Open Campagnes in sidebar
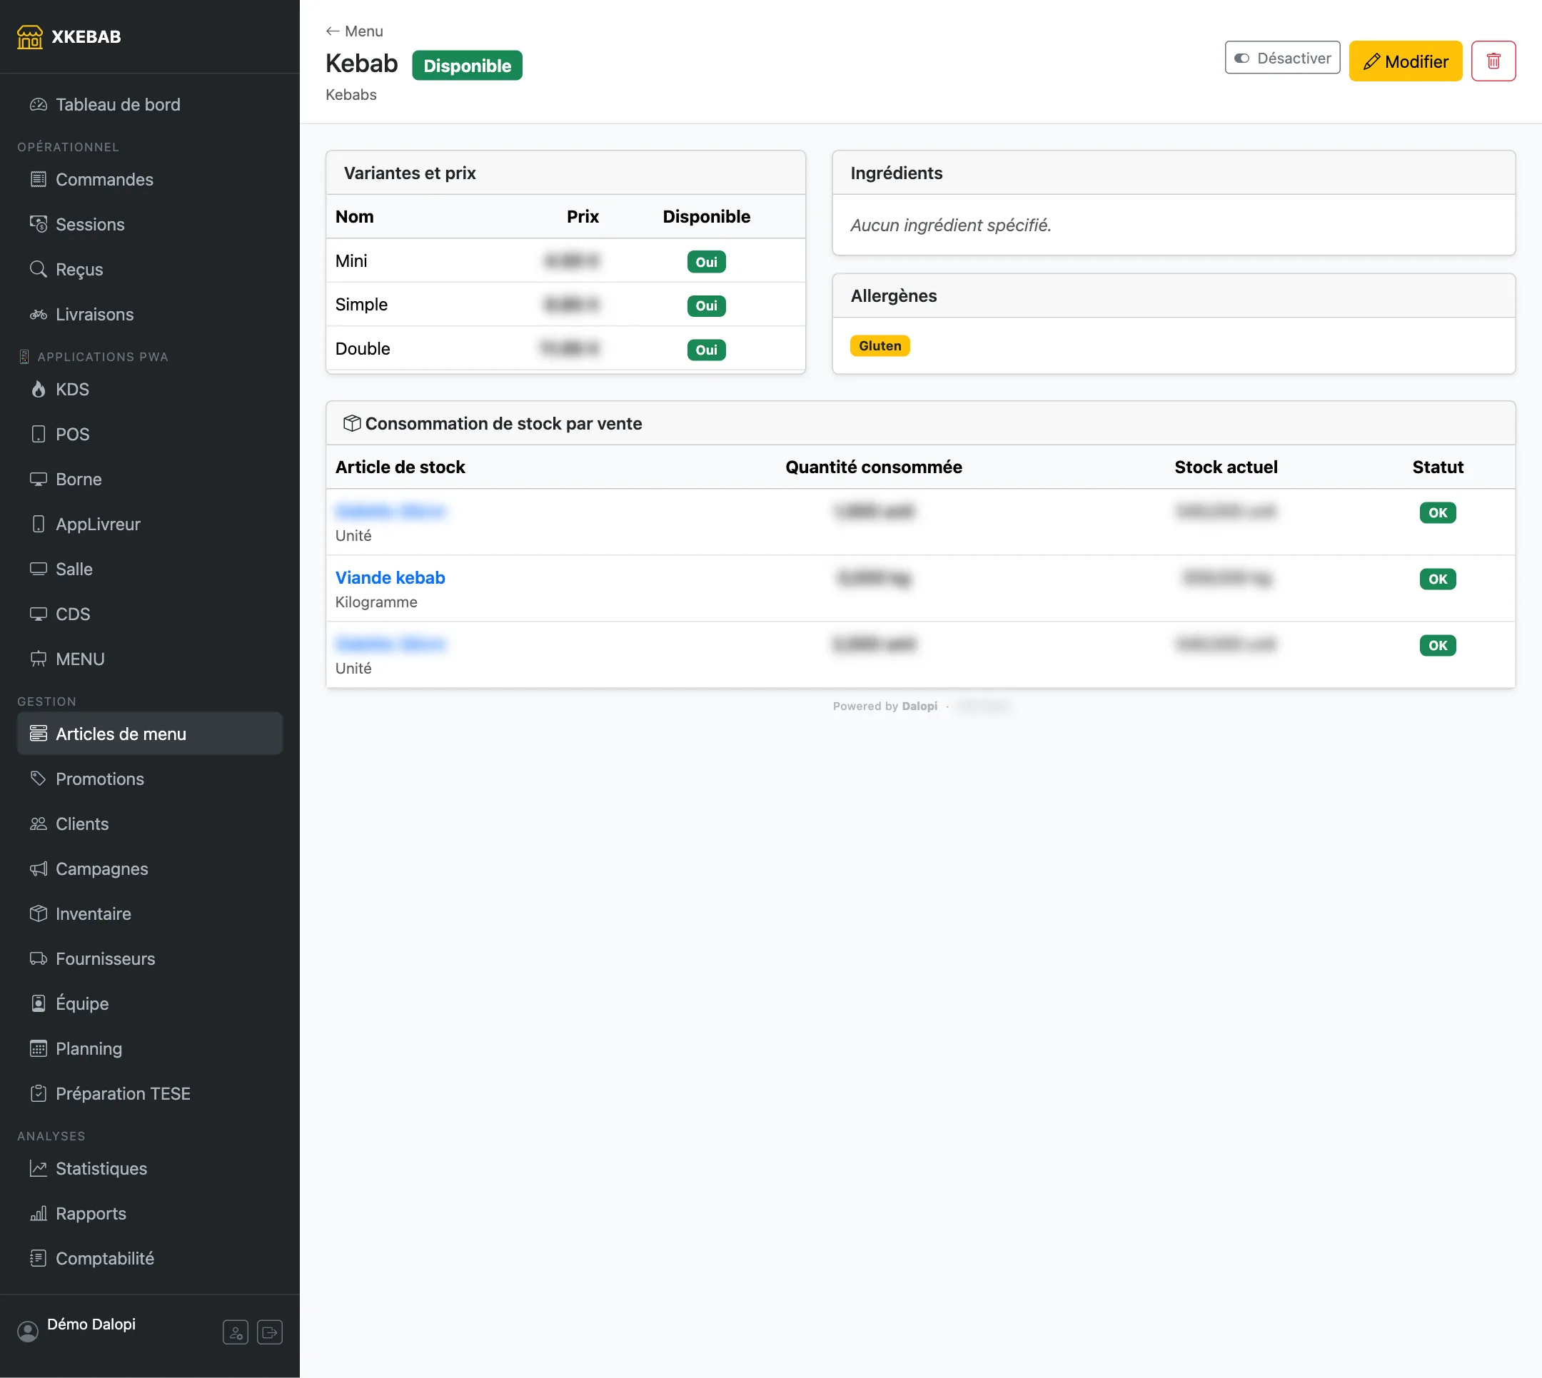Viewport: 1542px width, 1378px height. click(x=150, y=868)
